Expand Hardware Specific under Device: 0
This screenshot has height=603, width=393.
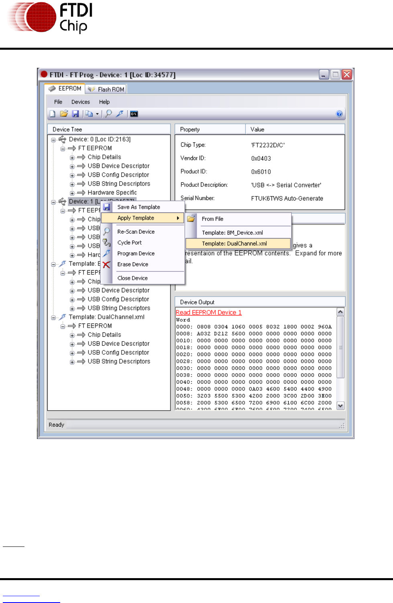pos(72,193)
